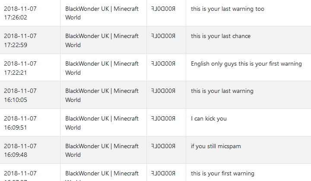This screenshot has height=181, width=311.
Task: Open player name in the 16:09:48 row
Action: coord(163,146)
